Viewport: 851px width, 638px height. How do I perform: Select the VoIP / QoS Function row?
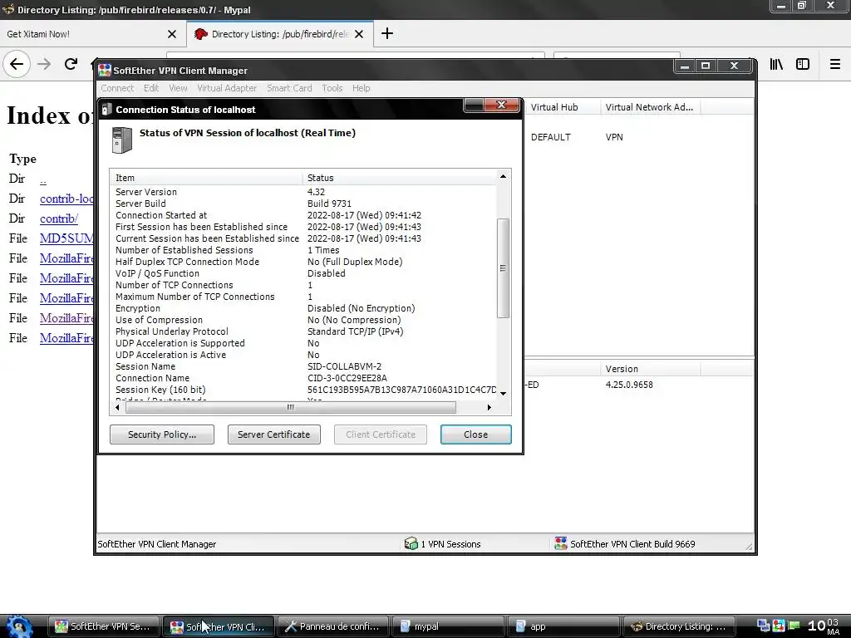point(303,273)
